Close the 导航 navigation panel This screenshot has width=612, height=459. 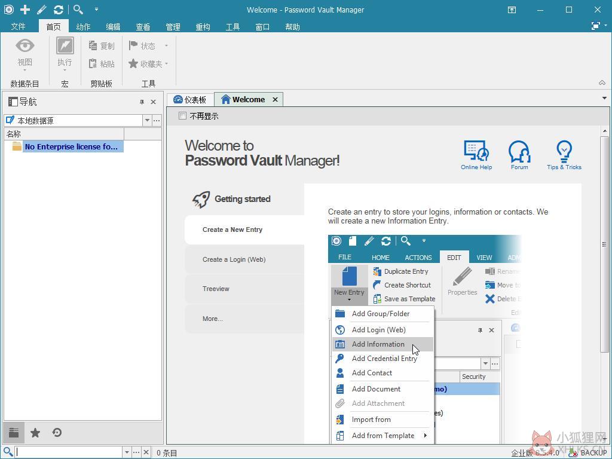coord(154,102)
